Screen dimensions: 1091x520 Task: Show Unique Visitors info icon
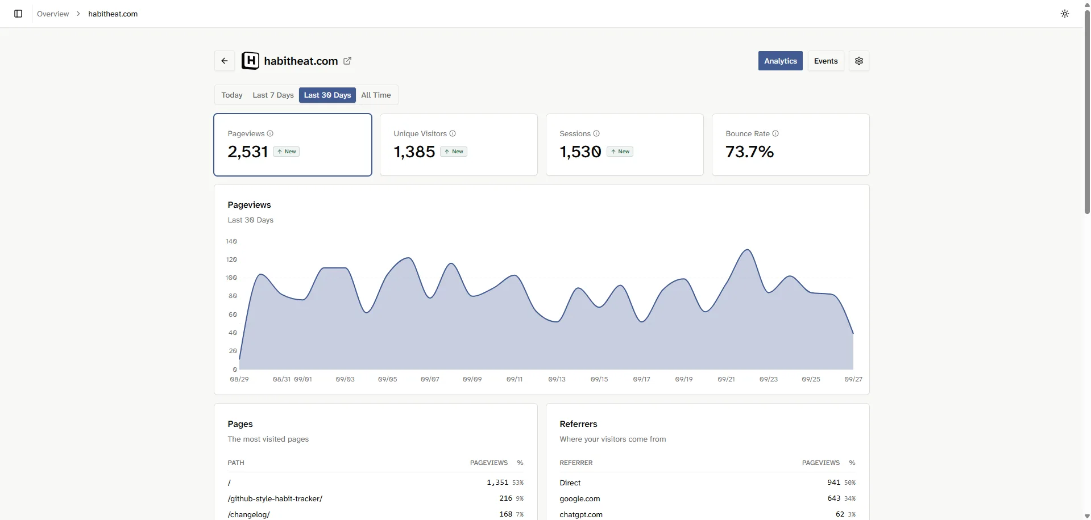point(453,133)
